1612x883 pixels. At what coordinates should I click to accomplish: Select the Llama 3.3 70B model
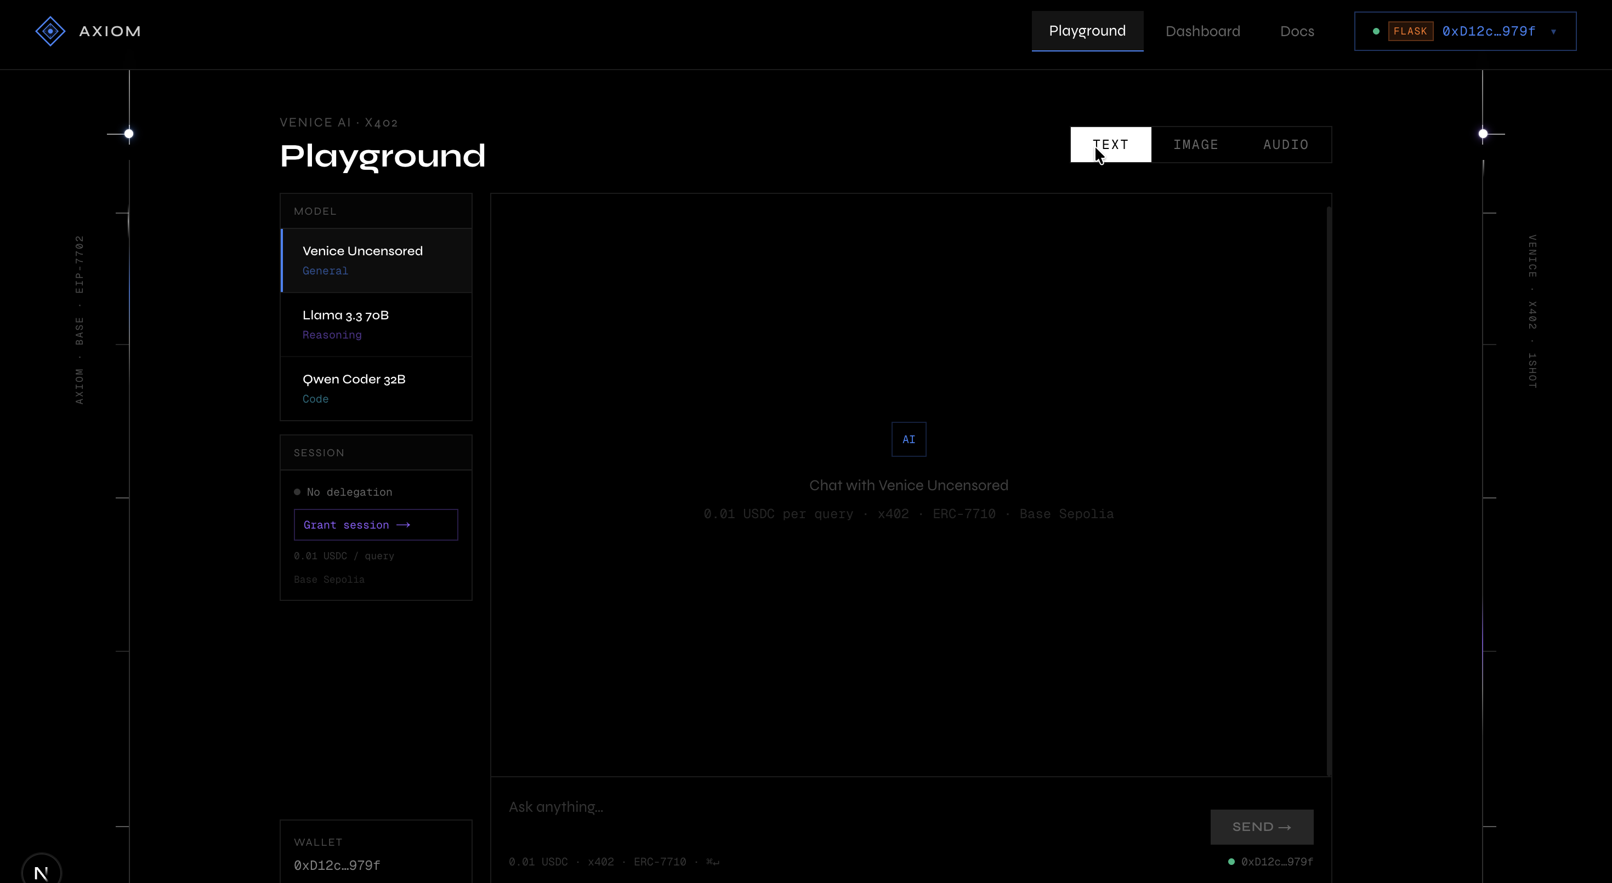point(376,325)
